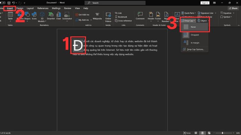The height and width of the screenshot is (135, 241).
Task: Click the zoom slider handle
Action: [222, 133]
